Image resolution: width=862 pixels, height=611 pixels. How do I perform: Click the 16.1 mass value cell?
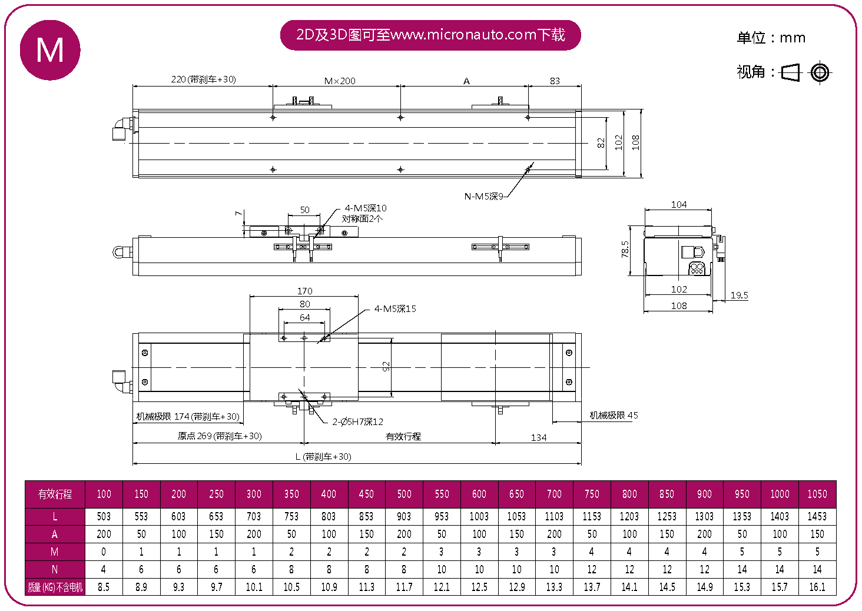point(817,587)
